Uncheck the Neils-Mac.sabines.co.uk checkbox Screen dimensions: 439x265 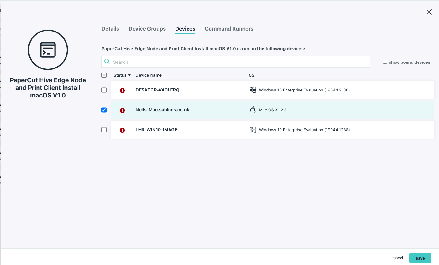104,110
